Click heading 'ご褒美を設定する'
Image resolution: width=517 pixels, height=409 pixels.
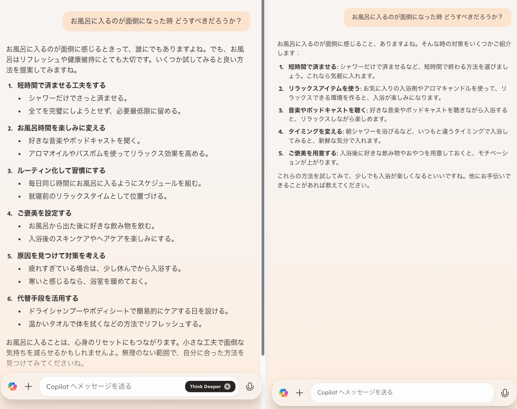[45, 213]
